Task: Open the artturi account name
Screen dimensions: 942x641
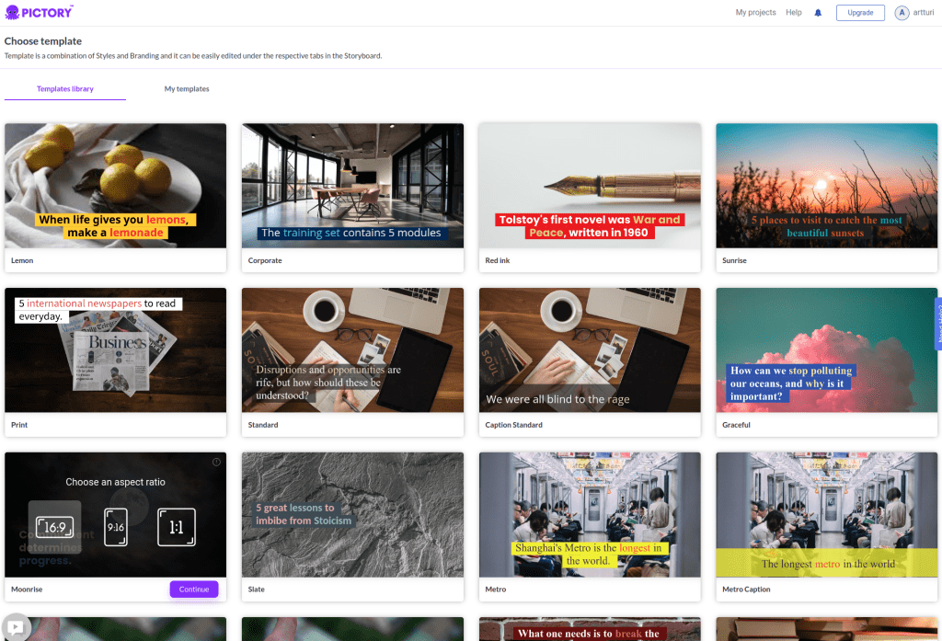Action: click(924, 13)
